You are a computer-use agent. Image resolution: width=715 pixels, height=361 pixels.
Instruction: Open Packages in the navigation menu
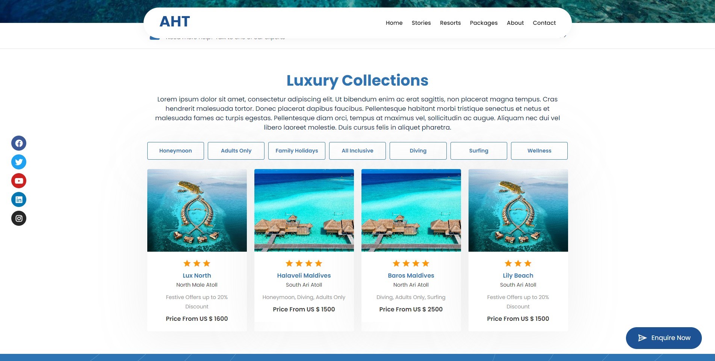click(484, 23)
